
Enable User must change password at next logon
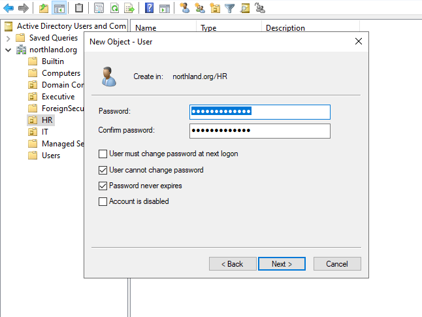[x=103, y=154]
